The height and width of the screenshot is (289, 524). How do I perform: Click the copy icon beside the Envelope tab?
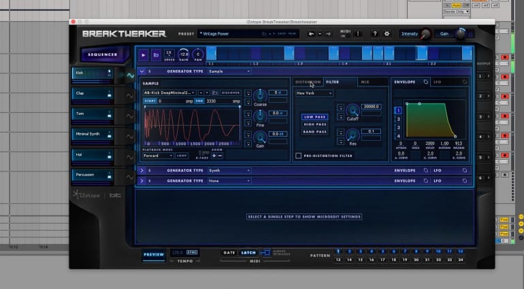425,82
